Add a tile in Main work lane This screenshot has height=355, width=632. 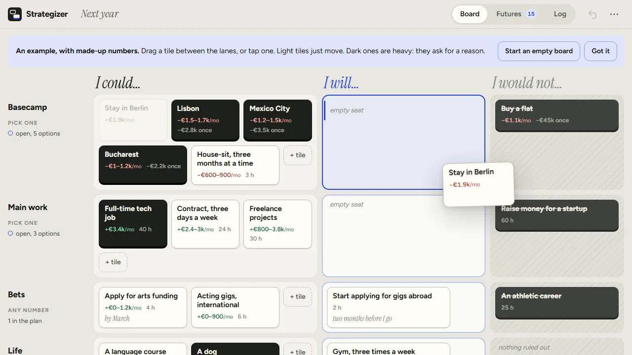(x=113, y=262)
